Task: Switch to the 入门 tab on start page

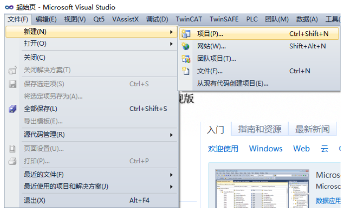Action: tap(215, 129)
